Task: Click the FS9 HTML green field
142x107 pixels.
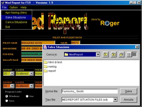Action: pos(32,54)
